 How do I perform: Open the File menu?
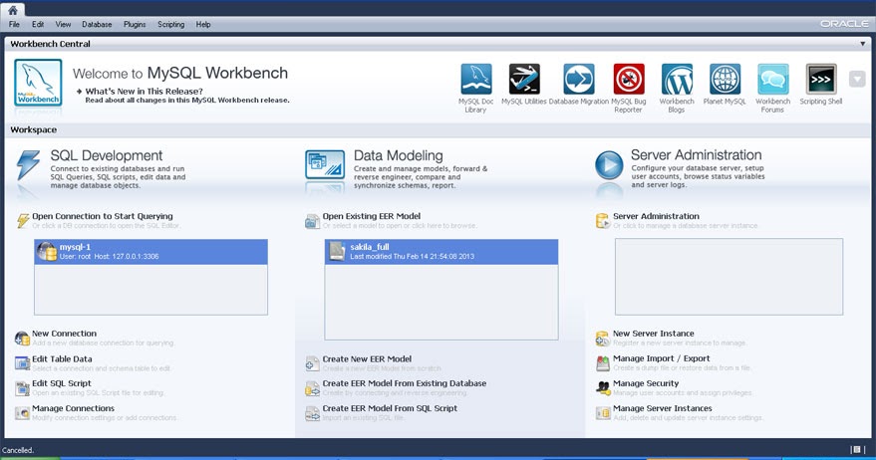coord(14,24)
